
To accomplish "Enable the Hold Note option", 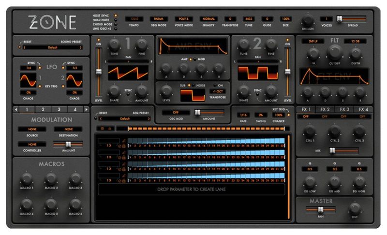I will (116, 20).
